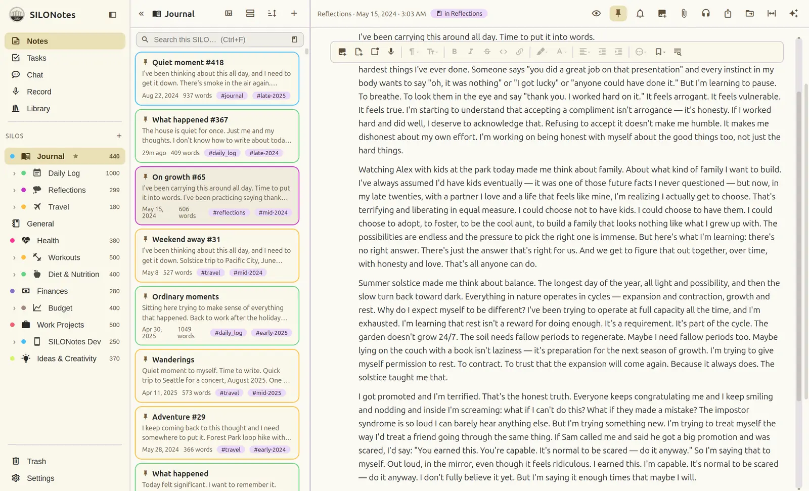This screenshot has height=491, width=809.
Task: Open the paragraph style dropdown
Action: pos(413,52)
